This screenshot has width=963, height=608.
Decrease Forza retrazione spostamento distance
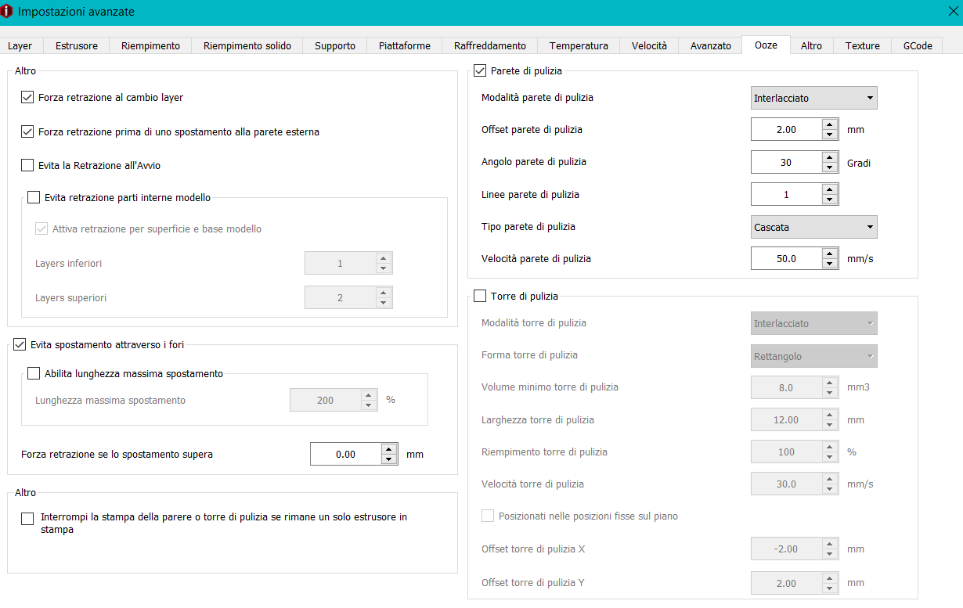pyautogui.click(x=389, y=459)
